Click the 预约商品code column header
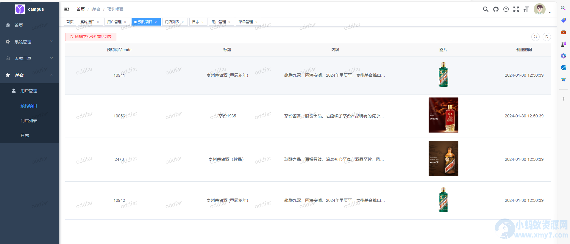Screen dimensions: 570x244 click(119, 50)
